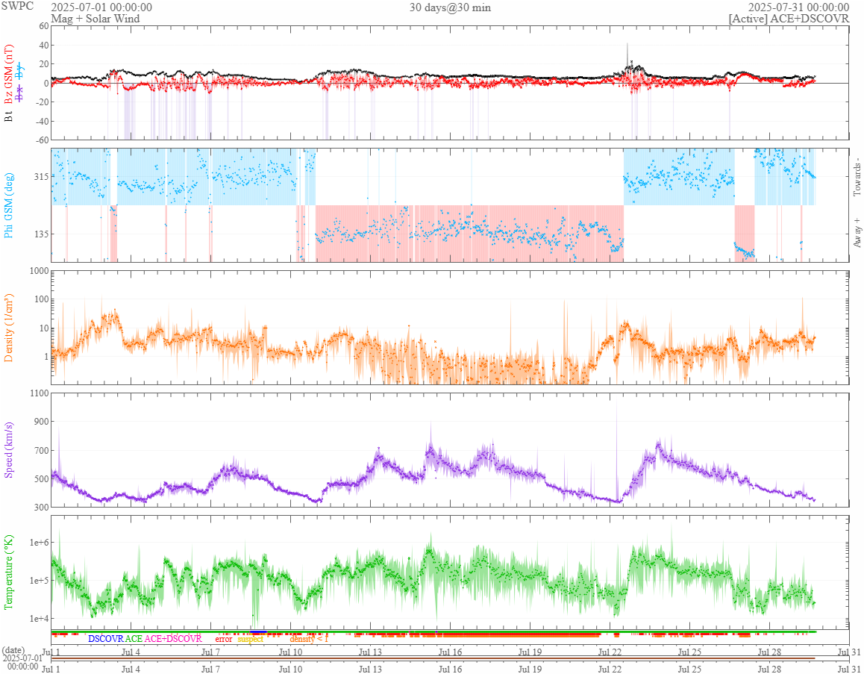Viewport: 864px width, 674px height.
Task: Click the 1100 tick on the Speed axis
Action: click(40, 393)
